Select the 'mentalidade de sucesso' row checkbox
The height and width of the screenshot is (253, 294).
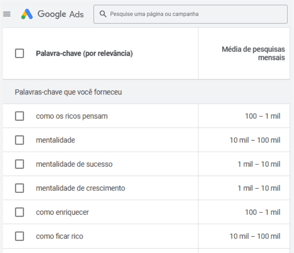(19, 164)
